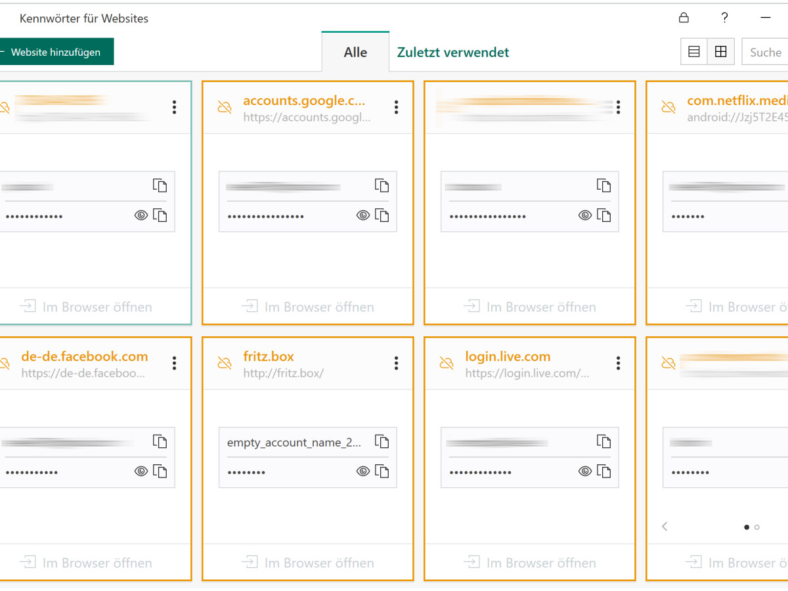This screenshot has width=788, height=591.
Task: Copy the username on the fritz.box card
Action: tap(382, 442)
